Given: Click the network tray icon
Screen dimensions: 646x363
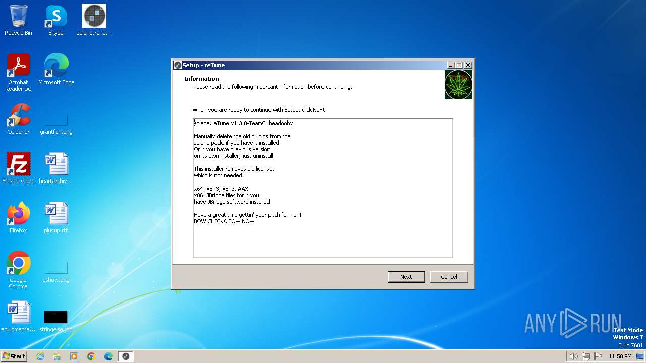Looking at the screenshot, I should tap(586, 356).
